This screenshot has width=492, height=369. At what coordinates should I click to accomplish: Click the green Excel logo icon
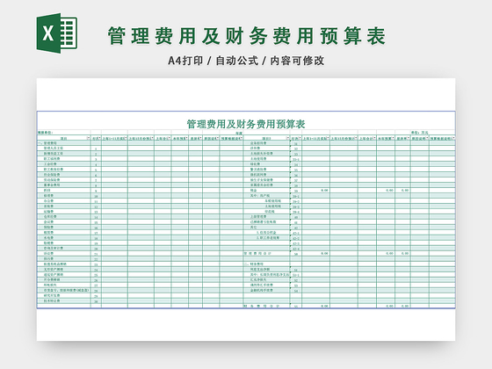57,33
